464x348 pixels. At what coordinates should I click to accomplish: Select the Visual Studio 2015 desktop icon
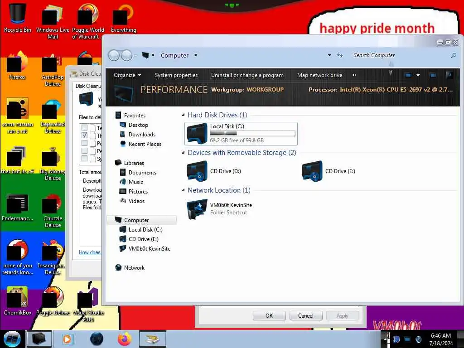point(88,305)
